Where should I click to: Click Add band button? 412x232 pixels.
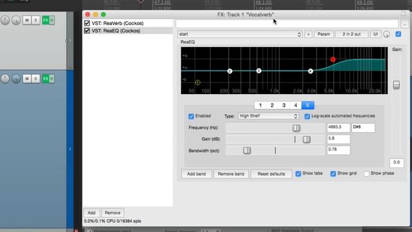pos(196,174)
